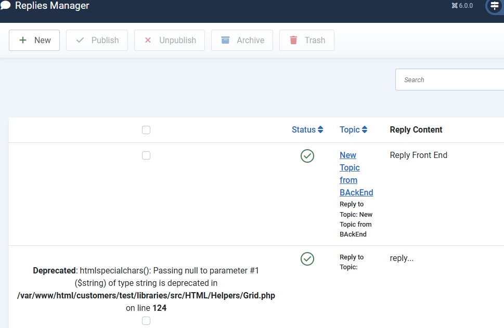504x328 pixels.
Task: Click the speech bubble icon beside Replies Manager
Action: (x=5, y=6)
